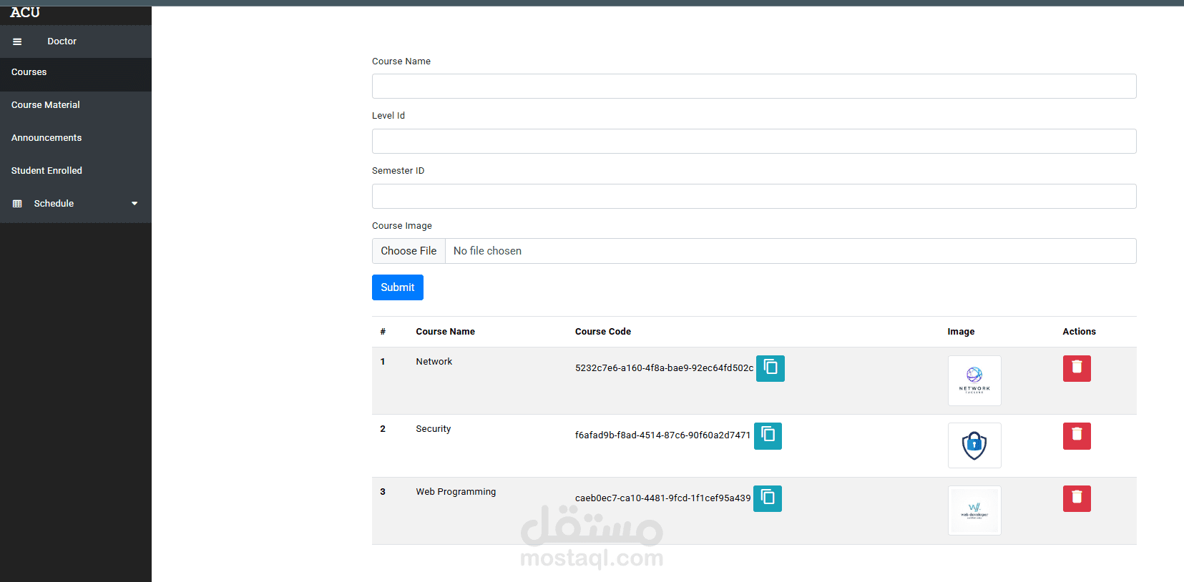Copy the Web Programming course code

[768, 498]
